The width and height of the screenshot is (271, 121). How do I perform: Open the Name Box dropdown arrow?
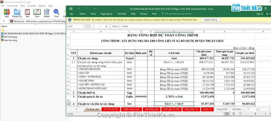[x=83, y=27]
